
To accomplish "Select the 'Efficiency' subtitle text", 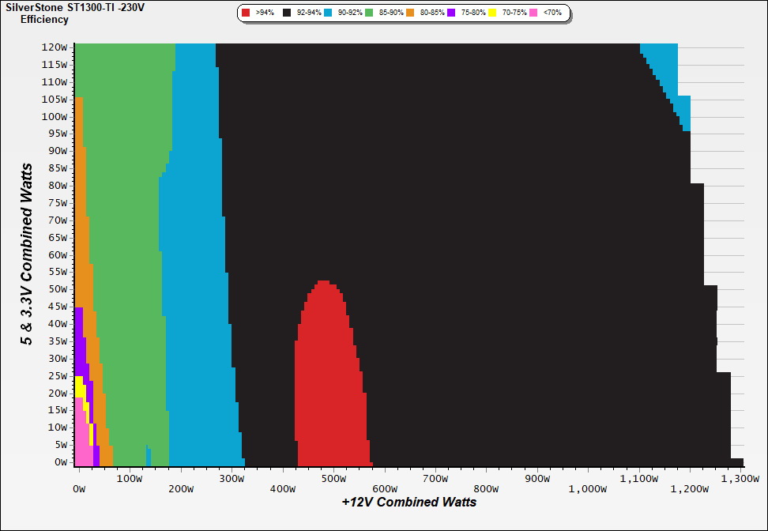I will (44, 19).
